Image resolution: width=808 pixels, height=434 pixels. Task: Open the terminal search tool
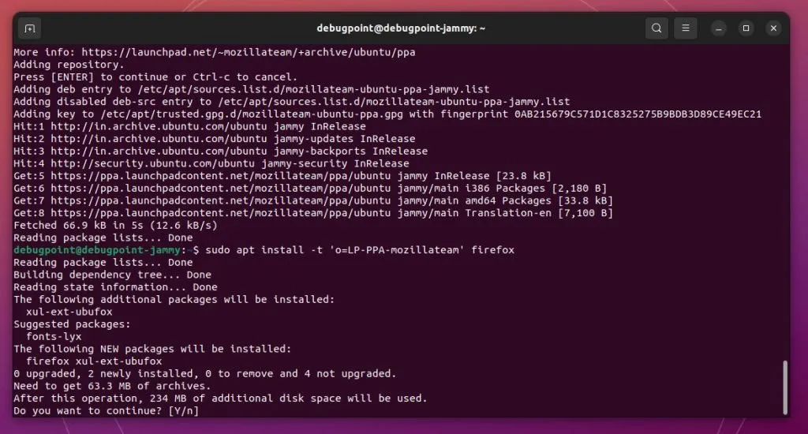(x=656, y=28)
